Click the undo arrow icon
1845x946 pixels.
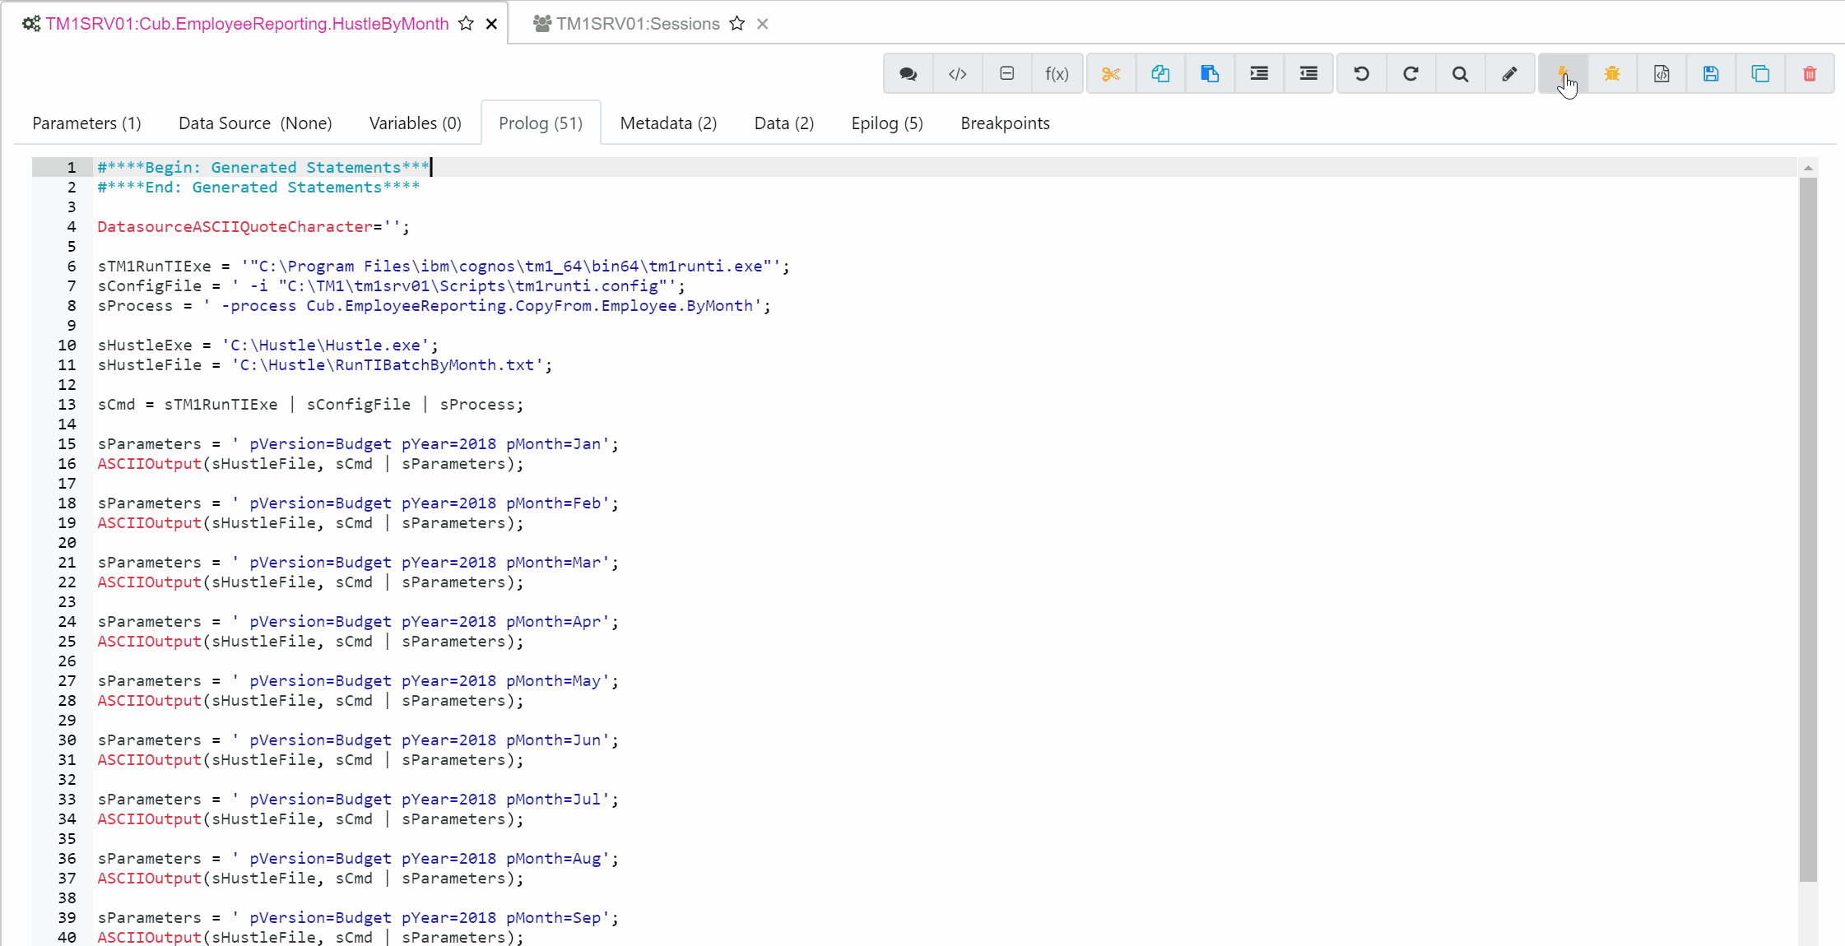point(1361,74)
